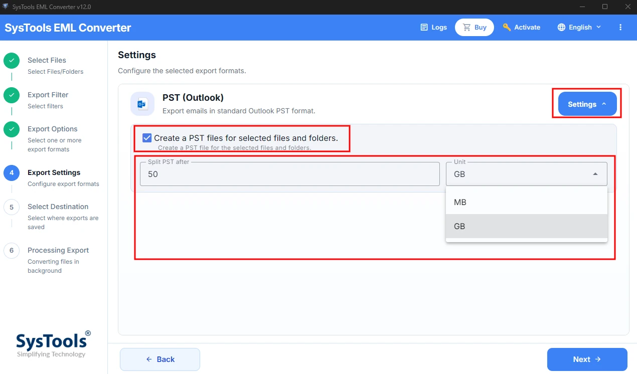This screenshot has width=637, height=374.
Task: Activate the product license with the key button
Action: pyautogui.click(x=522, y=27)
